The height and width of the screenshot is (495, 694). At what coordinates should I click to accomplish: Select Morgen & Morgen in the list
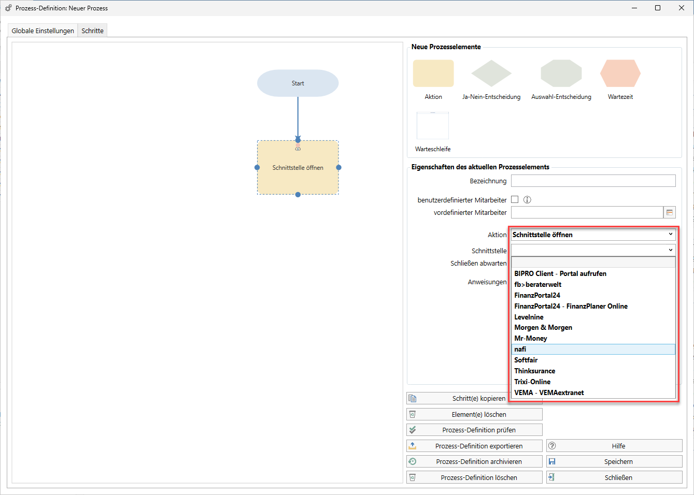click(x=543, y=328)
